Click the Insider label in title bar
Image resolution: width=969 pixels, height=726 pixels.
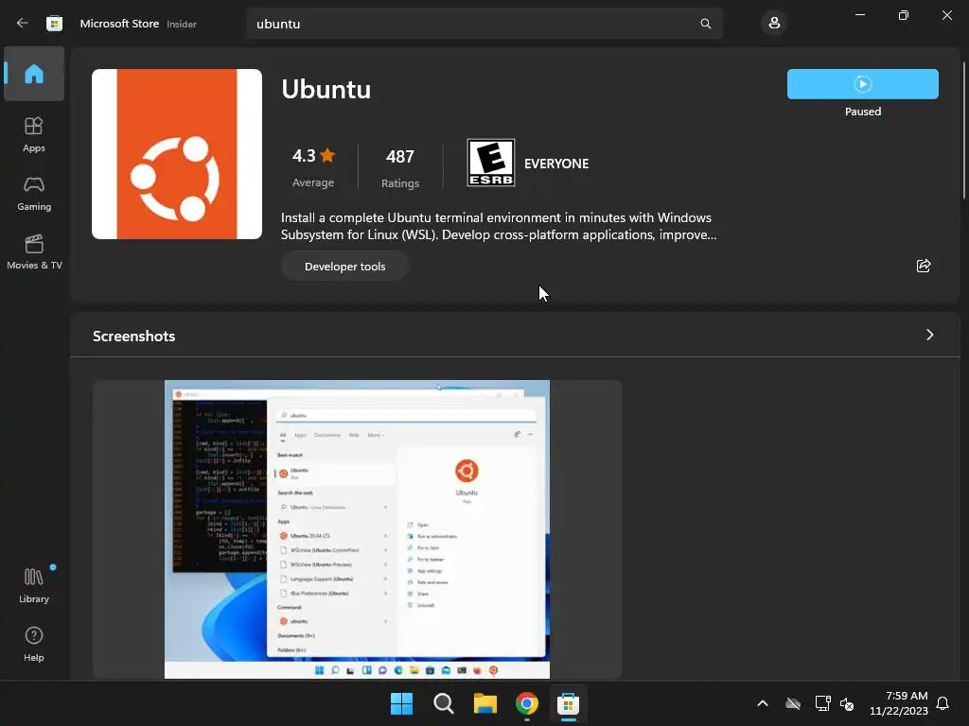(x=182, y=24)
